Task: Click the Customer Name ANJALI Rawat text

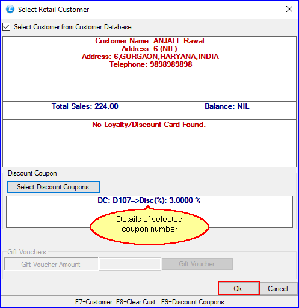Action: (x=150, y=41)
